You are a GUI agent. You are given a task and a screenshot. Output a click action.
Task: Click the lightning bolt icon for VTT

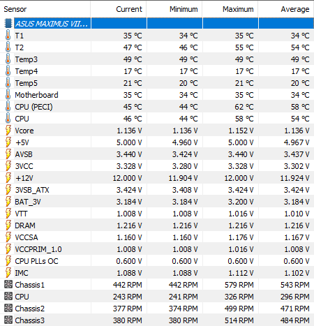[x=8, y=214]
